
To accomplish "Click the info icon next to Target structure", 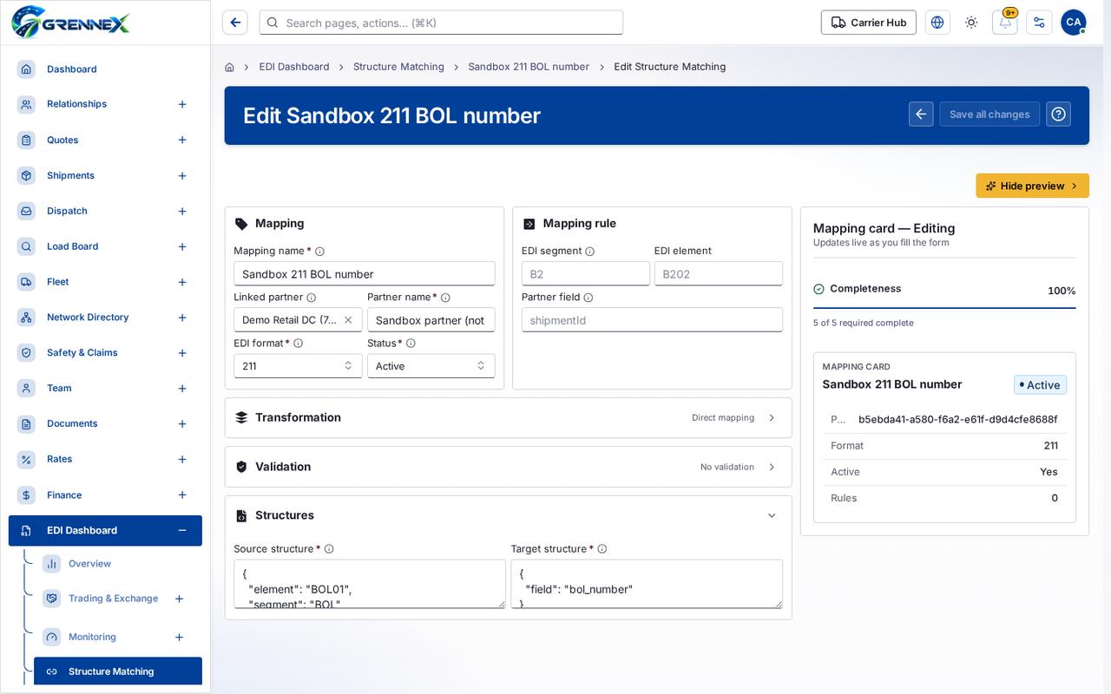I will 602,549.
